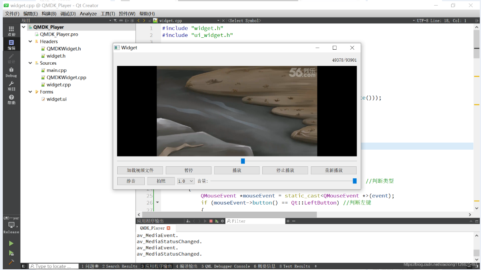Click the Build hammer icon
481x270 pixels.
[x=11, y=262]
